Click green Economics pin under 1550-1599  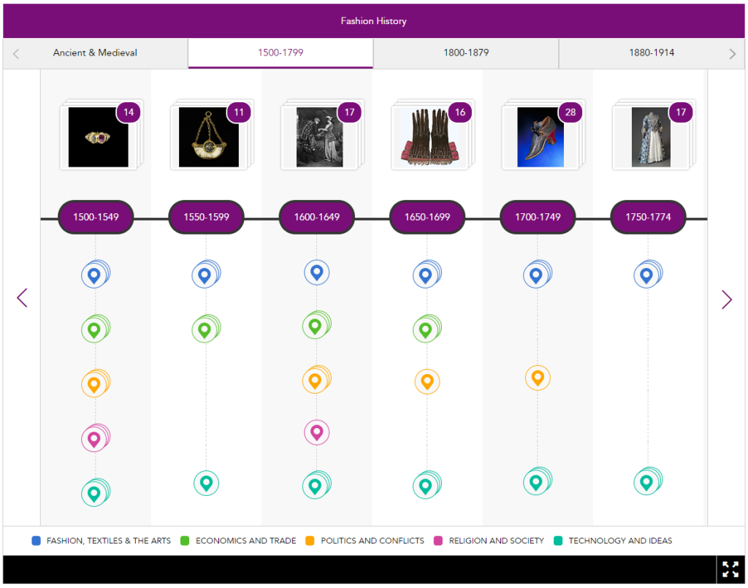205,329
